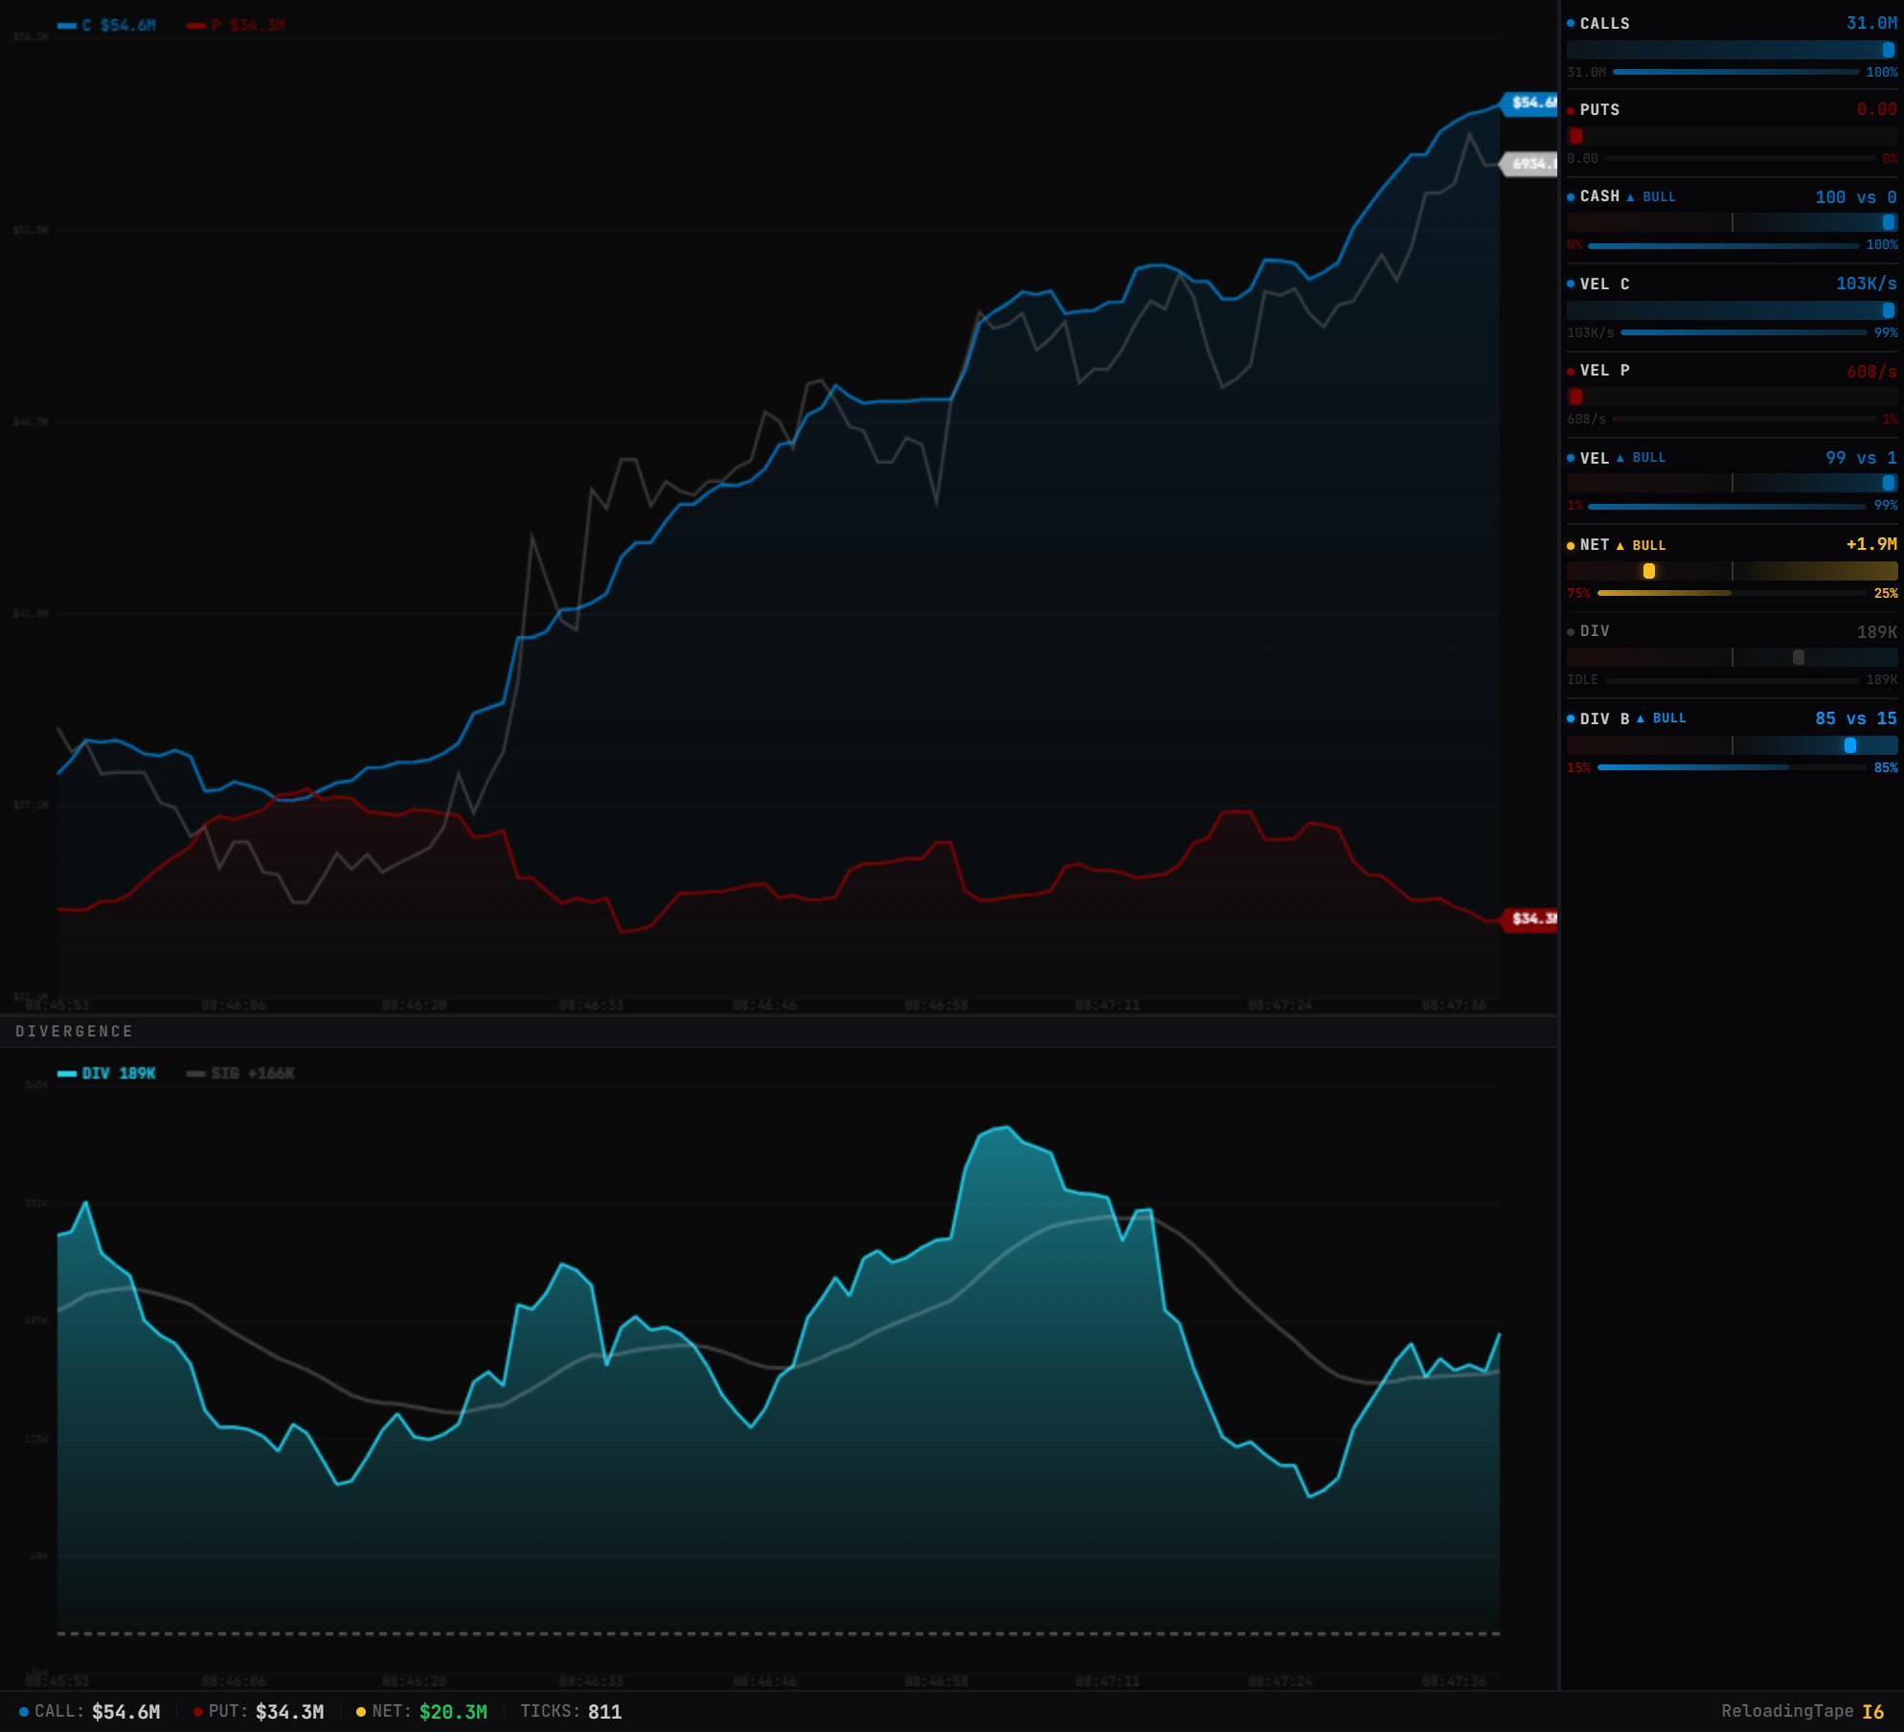Click the DIV B BULL triangle icon
Image resolution: width=1904 pixels, height=1732 pixels.
[1641, 718]
